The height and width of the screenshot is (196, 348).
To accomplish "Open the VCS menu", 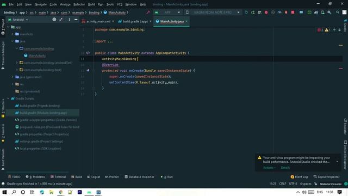I will pyautogui.click(x=120, y=4).
